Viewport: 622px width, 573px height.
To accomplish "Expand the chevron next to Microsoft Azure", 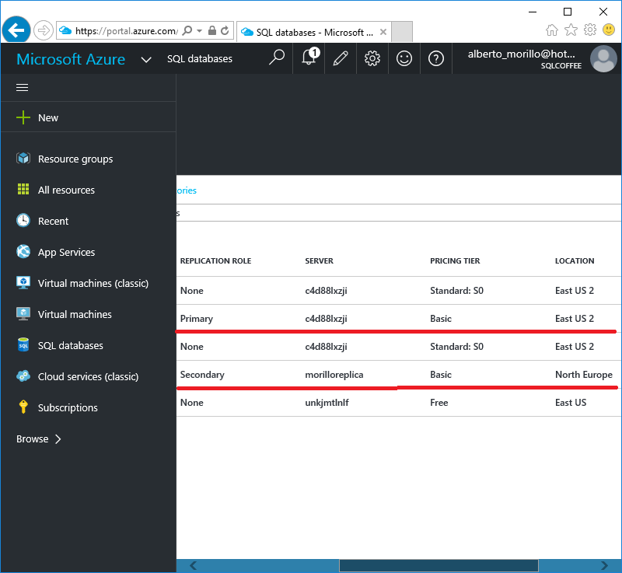I will pos(146,60).
